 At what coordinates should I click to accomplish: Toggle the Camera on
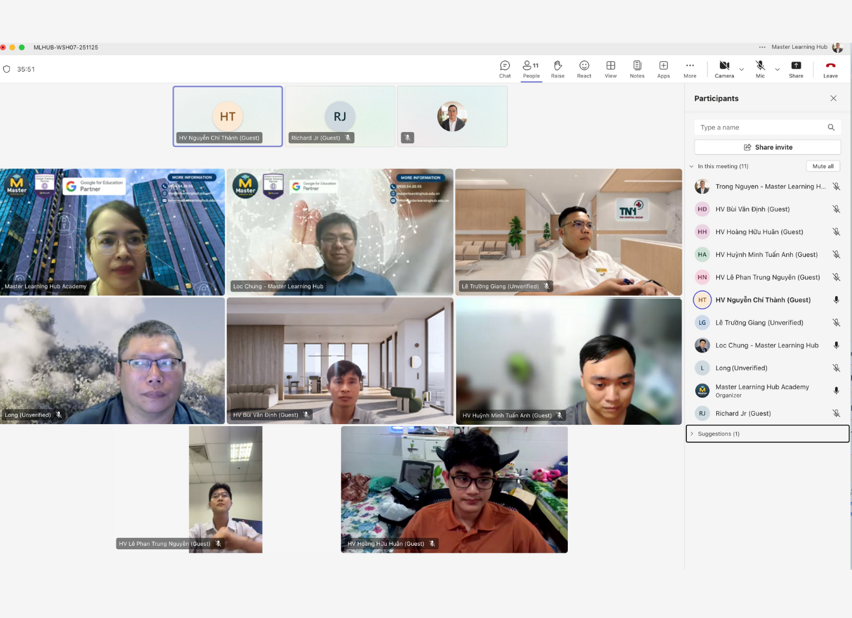pos(724,69)
